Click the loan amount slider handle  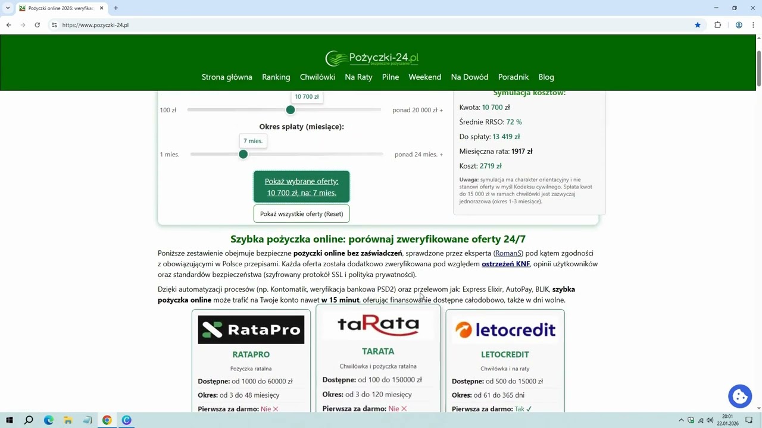pos(291,110)
